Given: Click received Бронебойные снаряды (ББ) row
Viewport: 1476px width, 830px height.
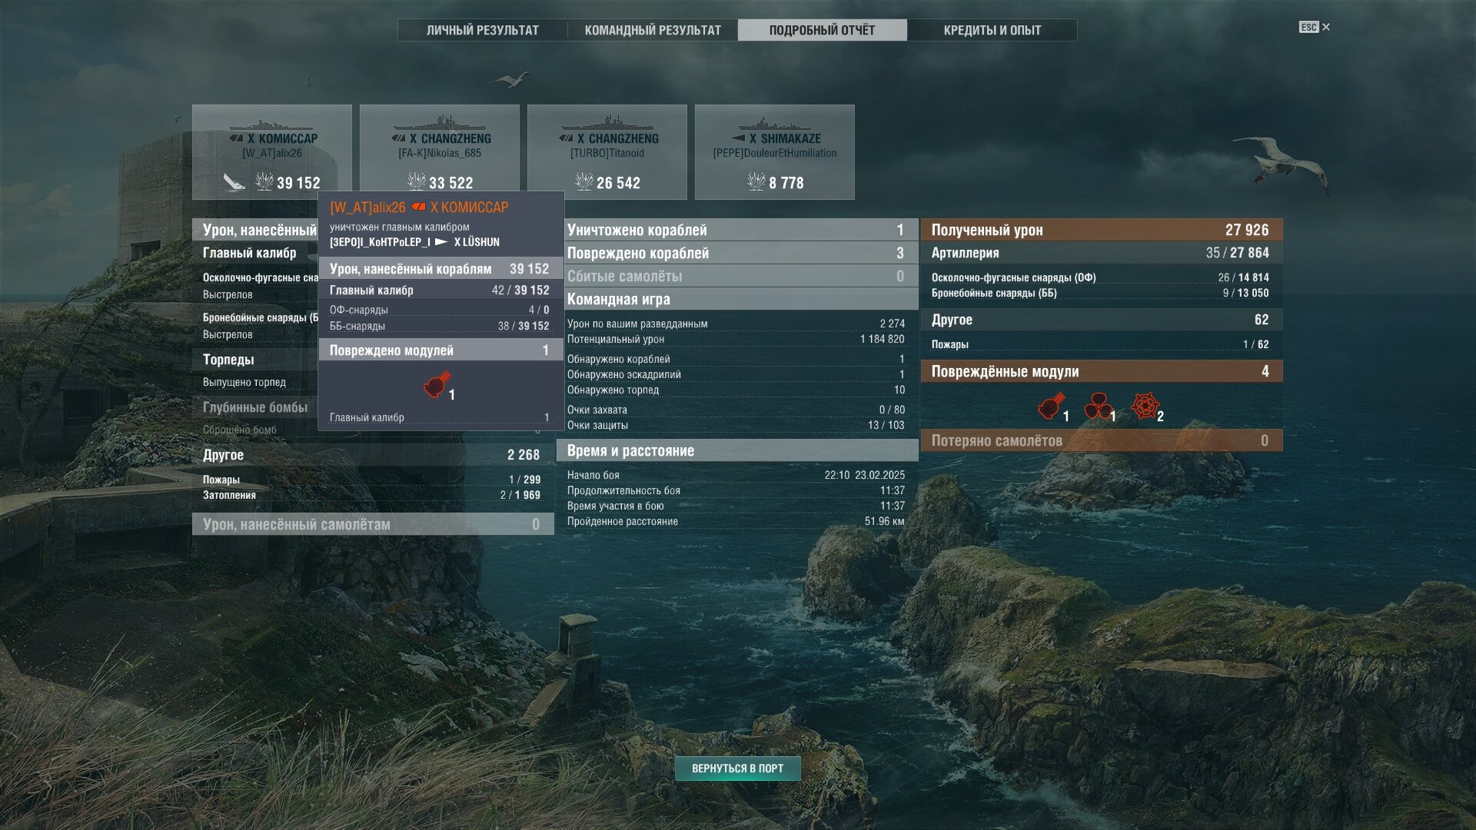Looking at the screenshot, I should coord(1100,293).
